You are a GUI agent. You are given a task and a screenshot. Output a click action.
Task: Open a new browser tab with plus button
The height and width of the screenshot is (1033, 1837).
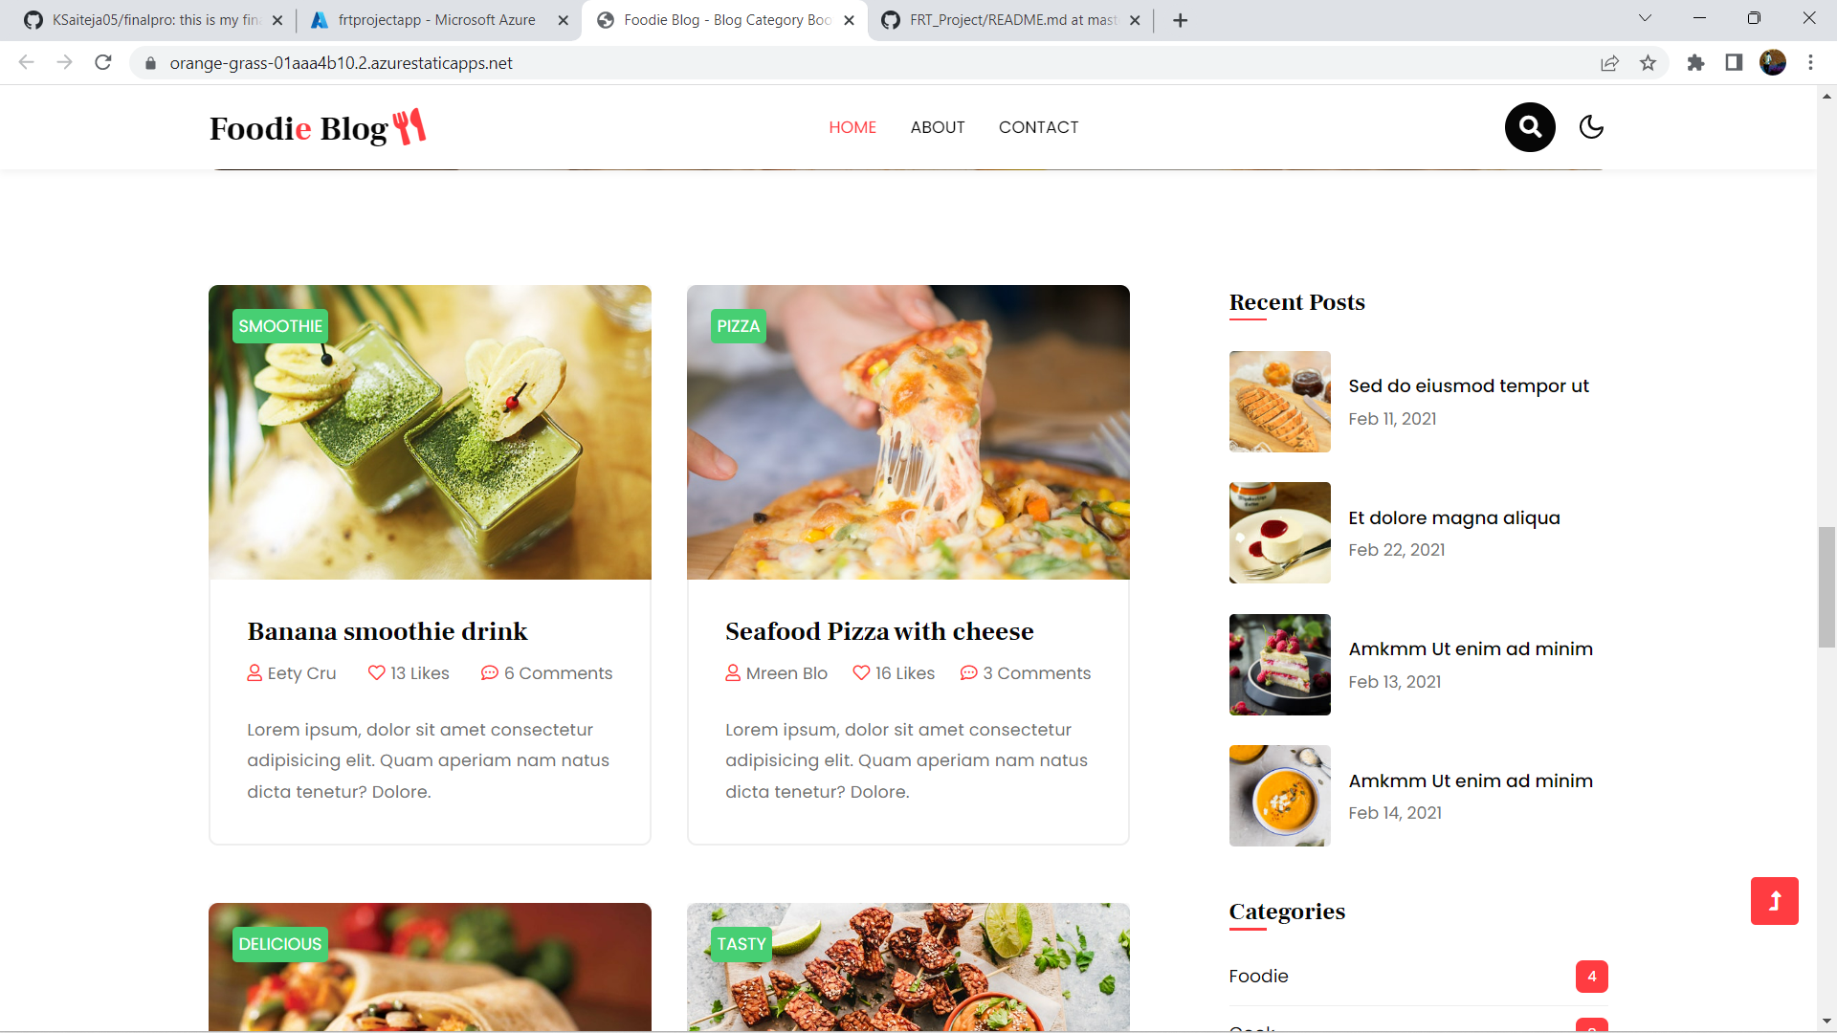(1180, 19)
